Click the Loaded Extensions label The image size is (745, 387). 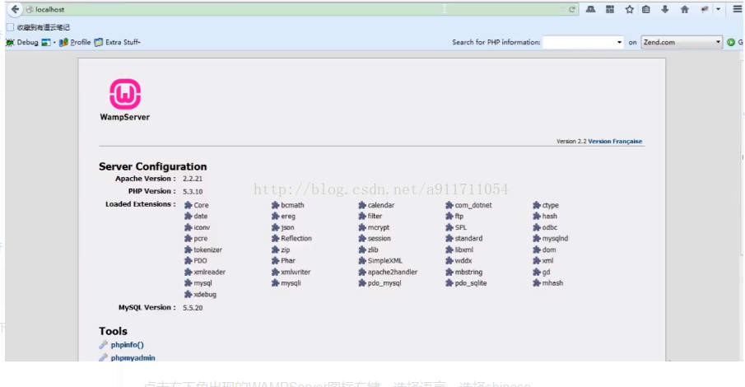pos(140,204)
